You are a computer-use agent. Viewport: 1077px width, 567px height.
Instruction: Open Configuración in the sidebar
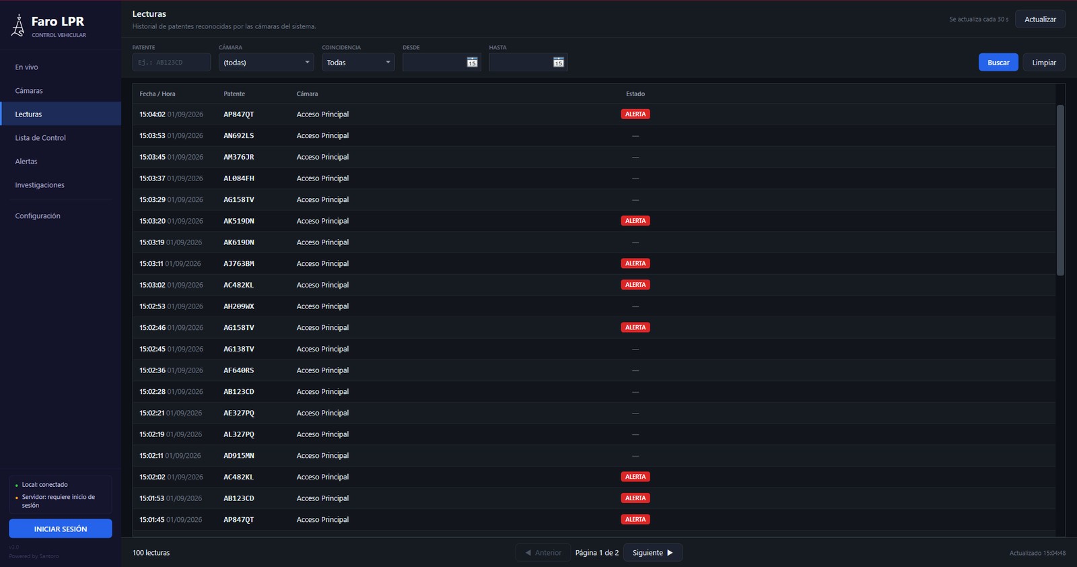click(61, 216)
